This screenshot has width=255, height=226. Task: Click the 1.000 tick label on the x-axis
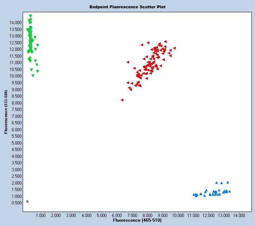(40, 215)
